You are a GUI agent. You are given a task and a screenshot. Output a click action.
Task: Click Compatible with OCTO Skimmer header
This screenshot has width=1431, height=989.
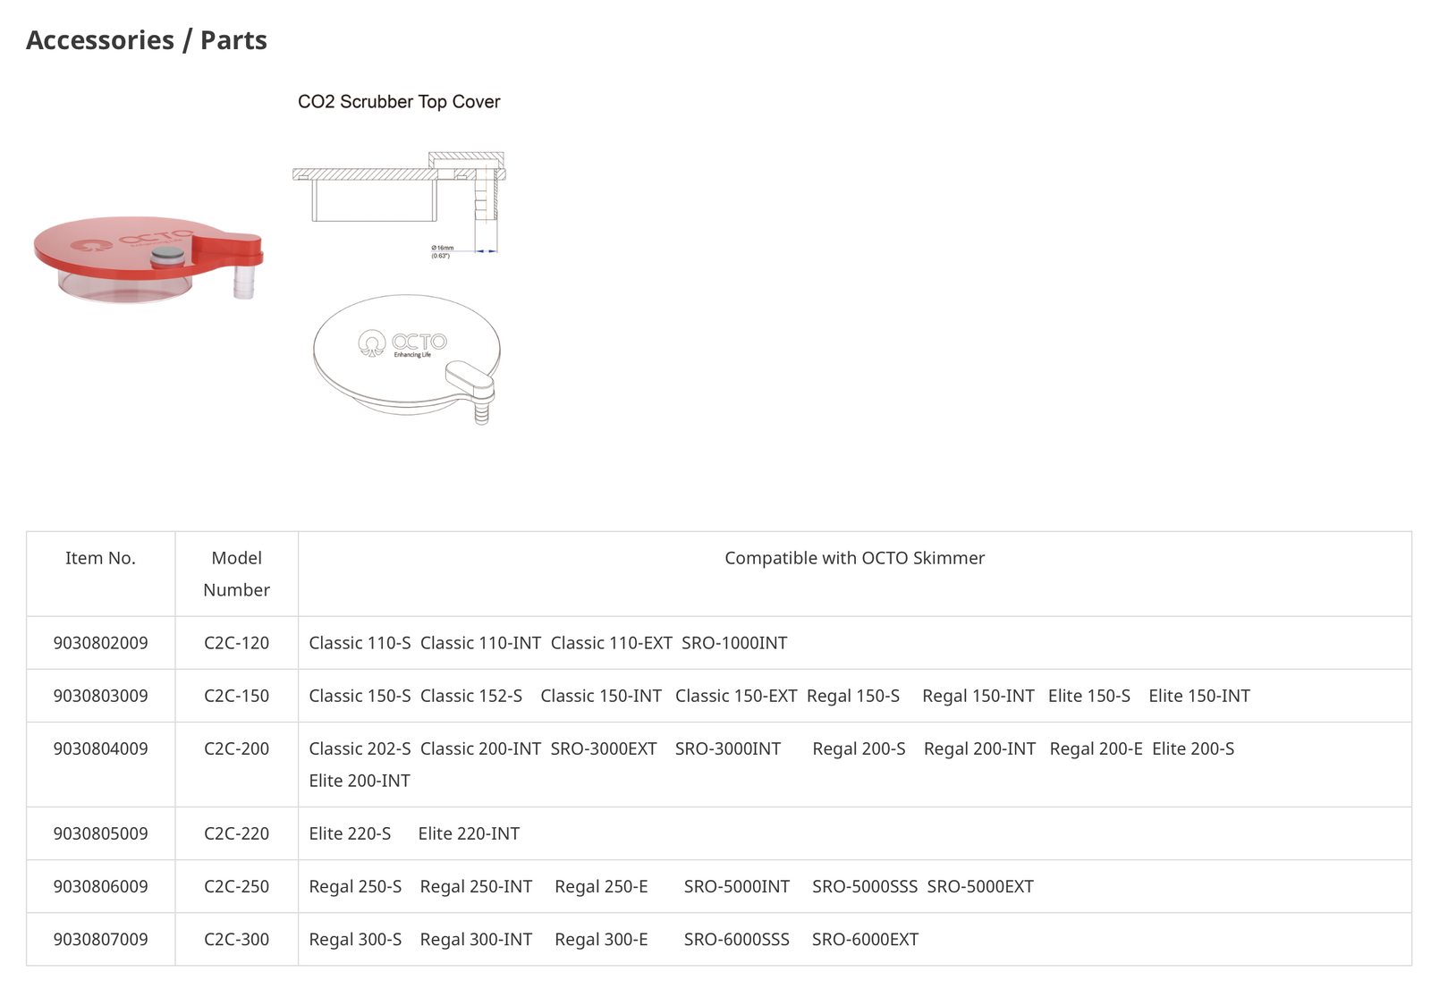tap(854, 558)
